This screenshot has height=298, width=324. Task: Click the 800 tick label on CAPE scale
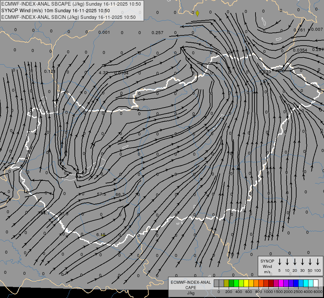click(x=258, y=292)
